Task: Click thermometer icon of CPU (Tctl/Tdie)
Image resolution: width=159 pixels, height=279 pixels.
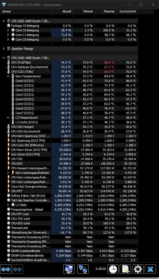Action: pos(9,62)
